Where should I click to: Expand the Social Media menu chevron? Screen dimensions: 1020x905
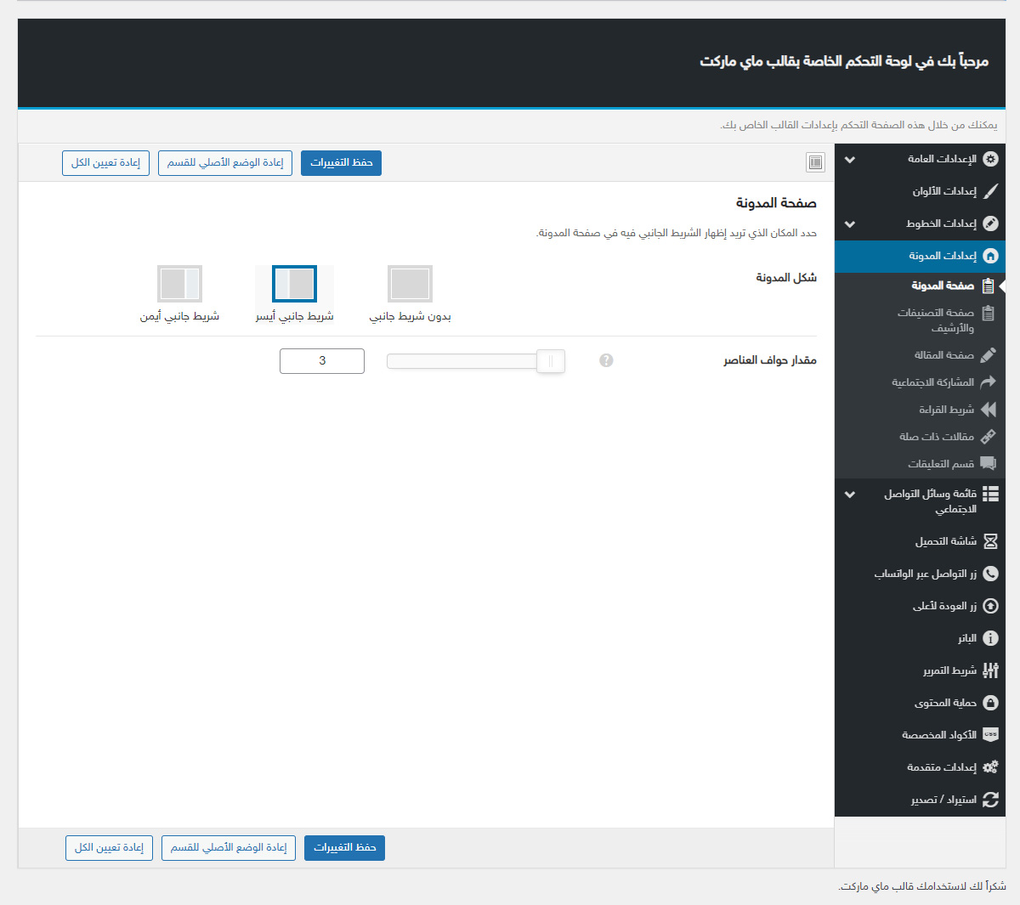point(850,495)
